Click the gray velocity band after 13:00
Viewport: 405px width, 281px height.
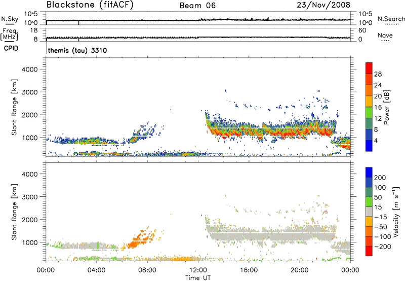271,235
